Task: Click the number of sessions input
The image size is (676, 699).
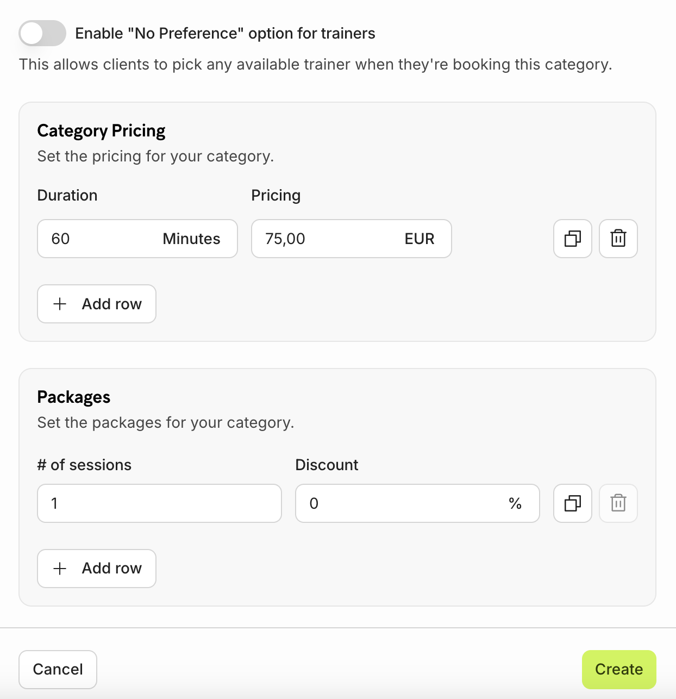Action: [159, 503]
